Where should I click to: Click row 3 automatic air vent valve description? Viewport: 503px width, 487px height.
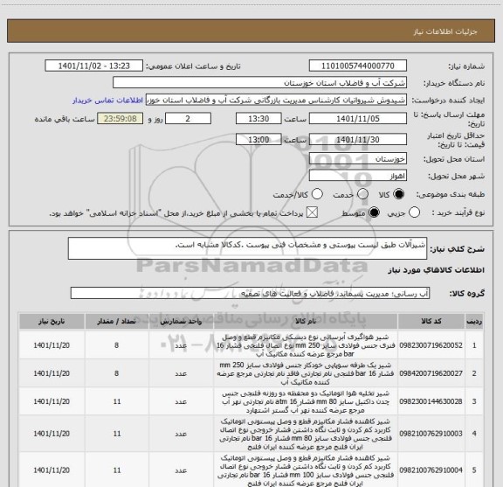(305, 401)
